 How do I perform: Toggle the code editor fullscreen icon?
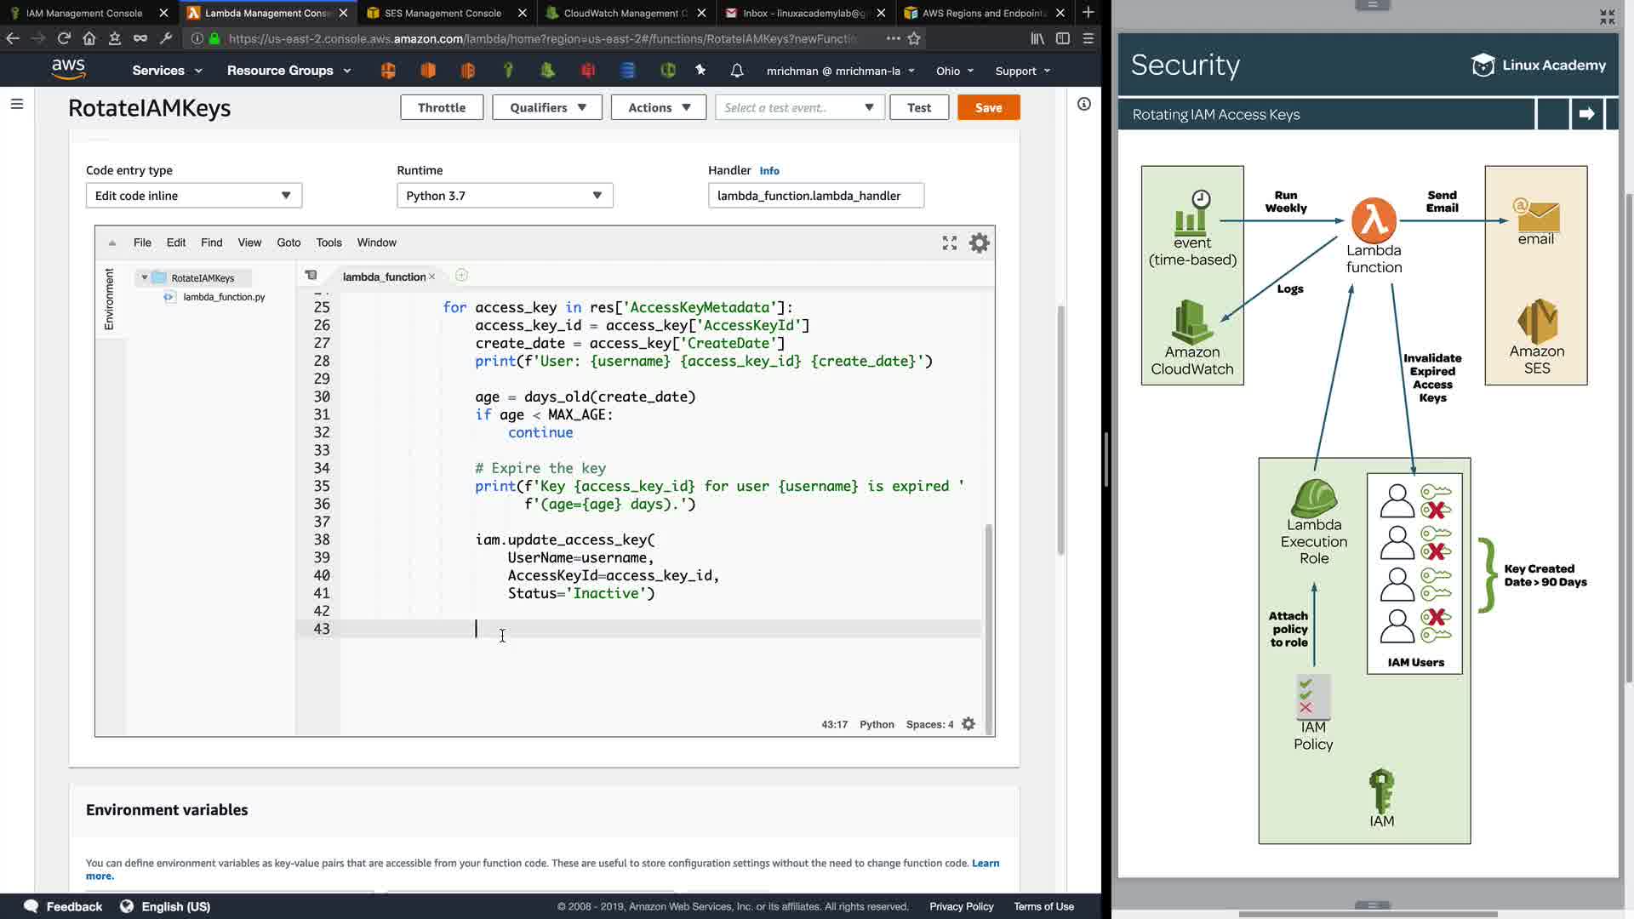[950, 243]
